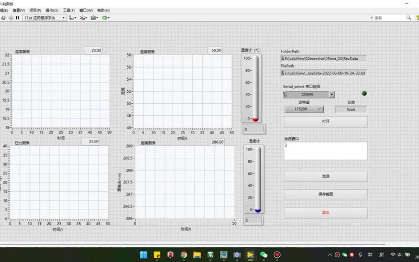Click the 发送 send button

(x=326, y=177)
